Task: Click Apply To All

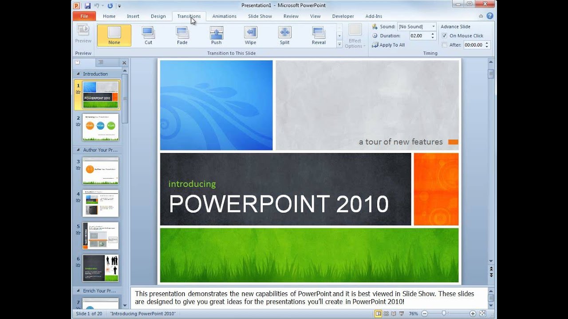Action: 389,45
